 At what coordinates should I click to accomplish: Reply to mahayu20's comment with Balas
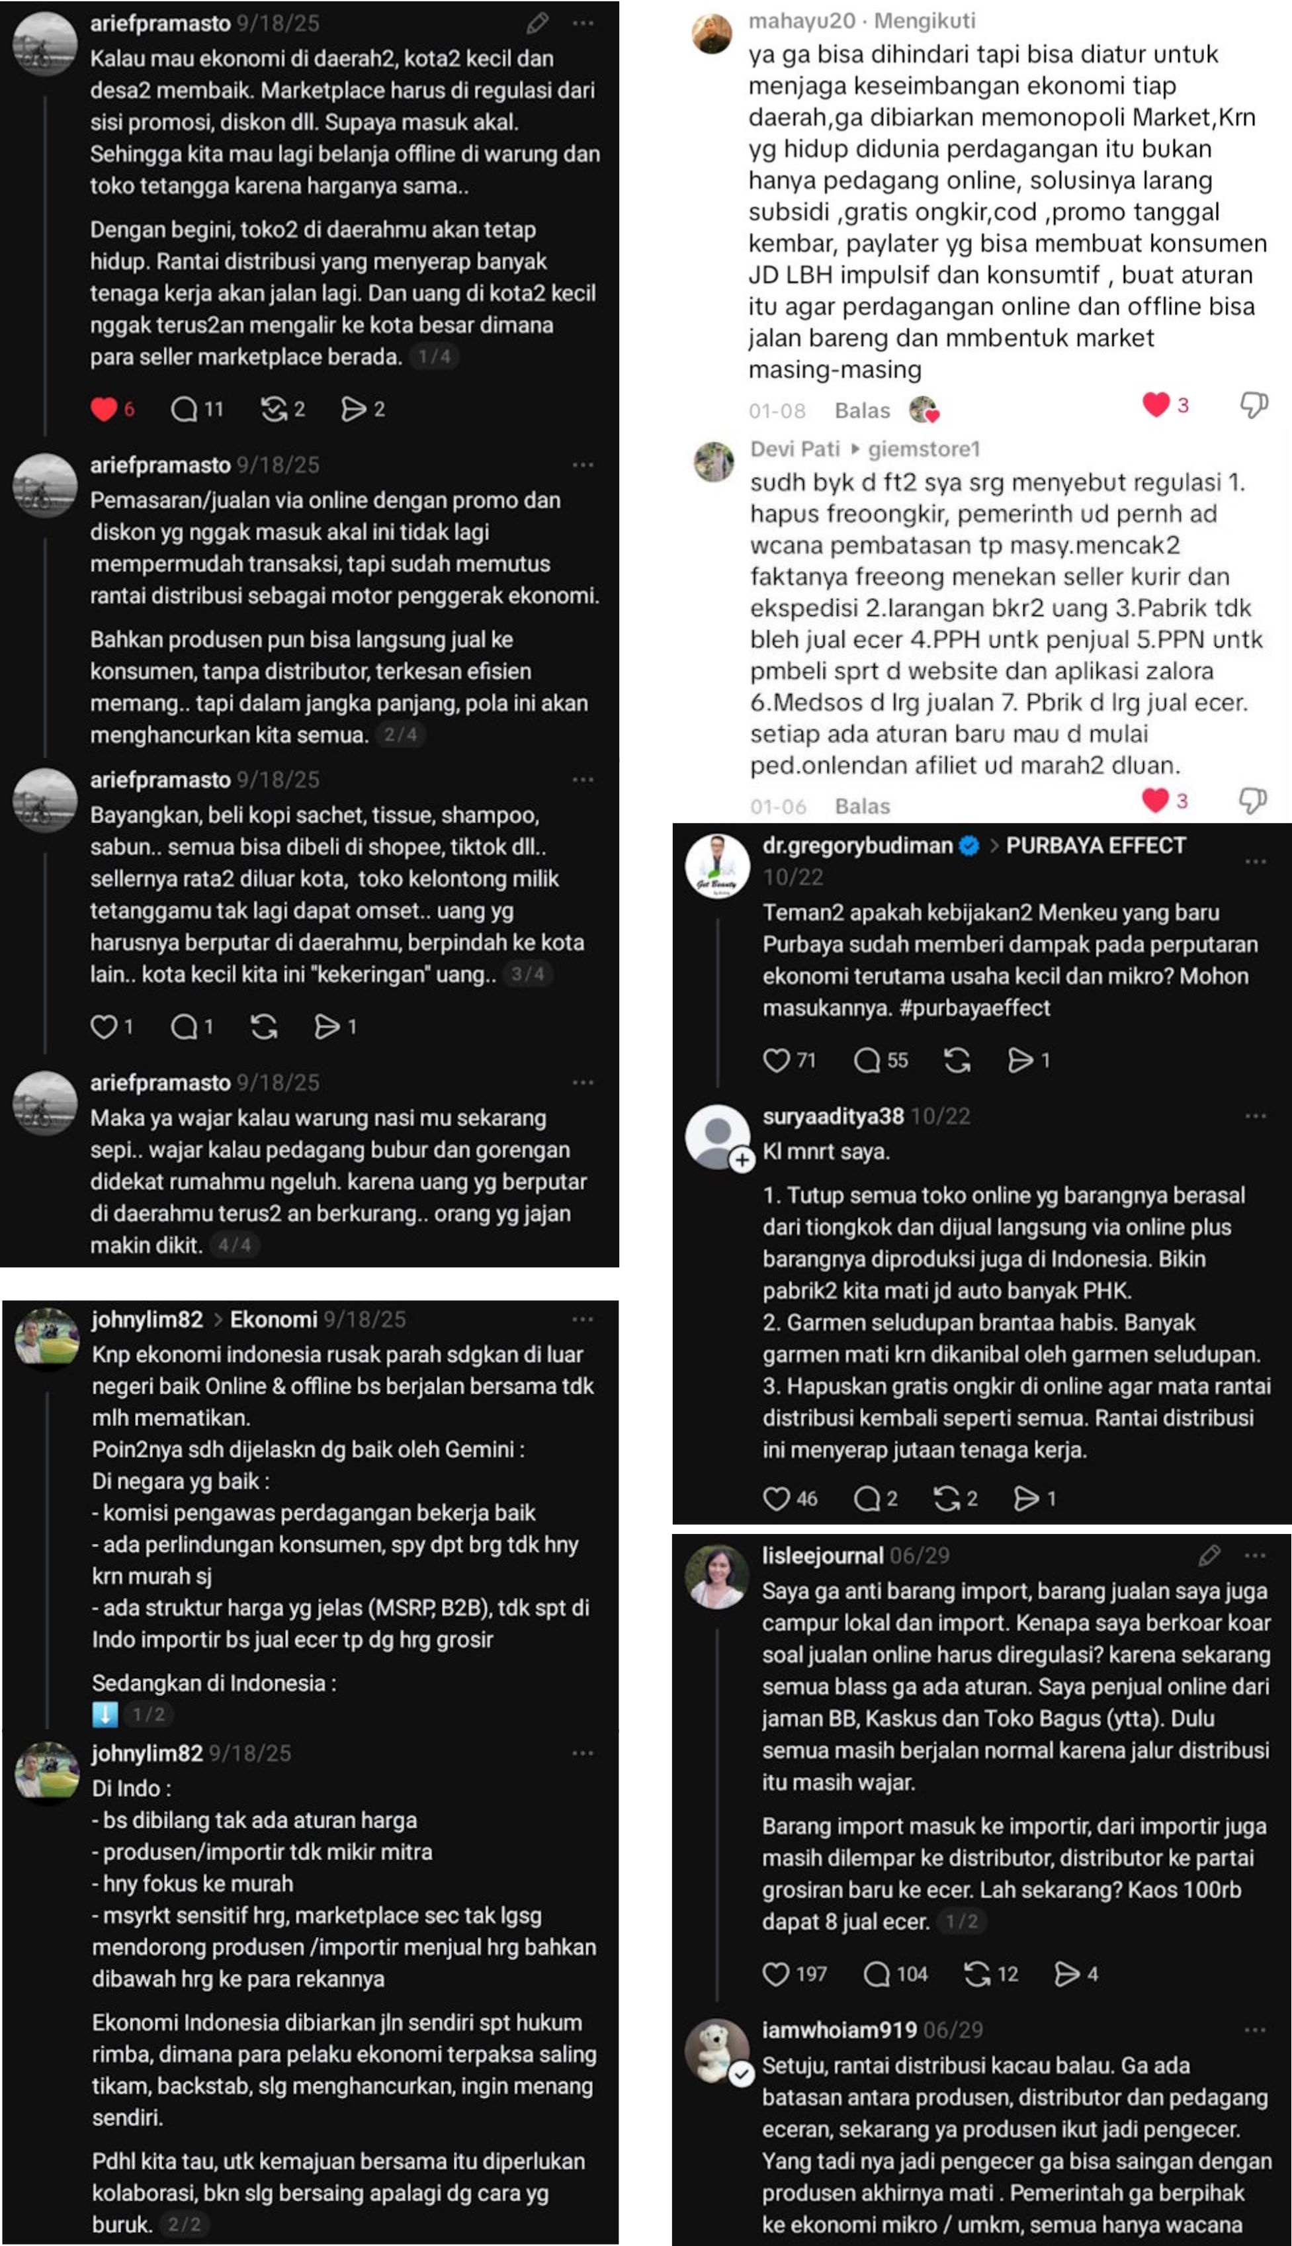click(x=861, y=411)
